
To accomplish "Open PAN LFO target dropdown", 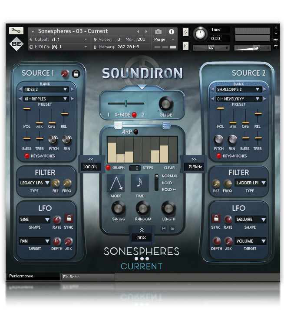I will click(34, 241).
